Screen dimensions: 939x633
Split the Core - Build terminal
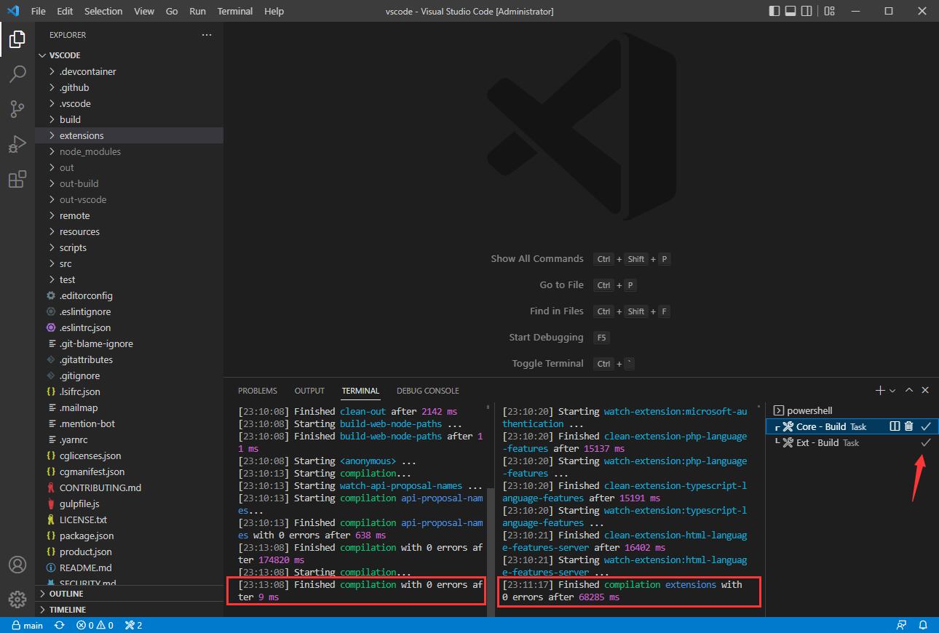click(895, 426)
